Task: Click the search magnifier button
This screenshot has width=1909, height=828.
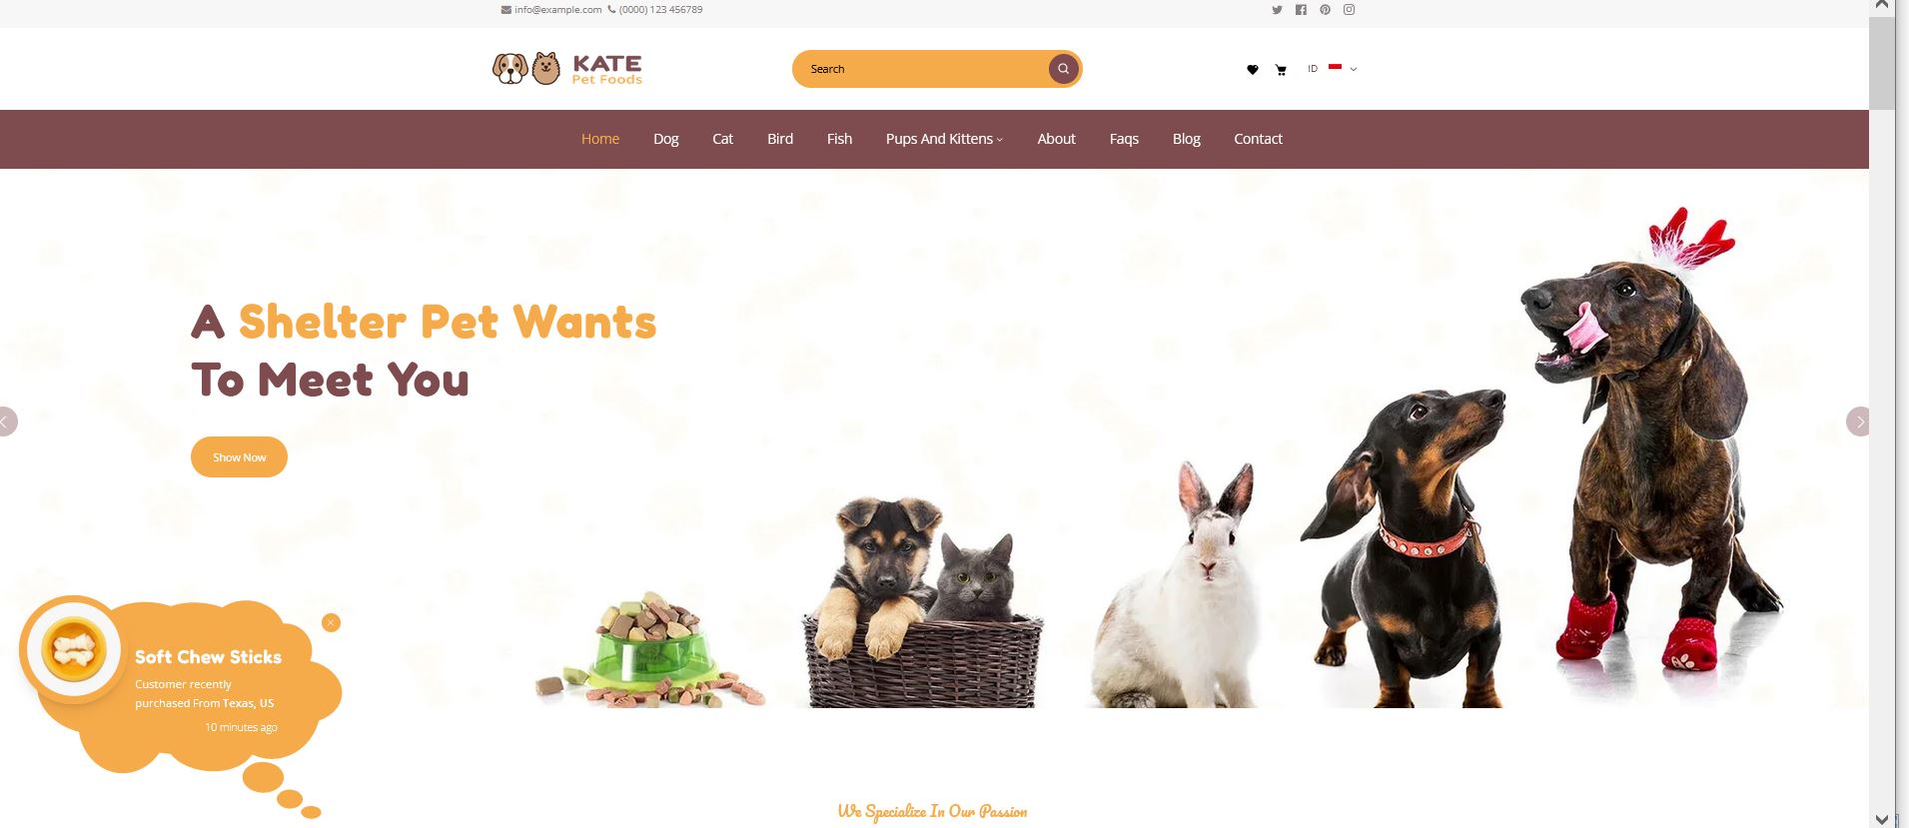Action: click(x=1063, y=69)
